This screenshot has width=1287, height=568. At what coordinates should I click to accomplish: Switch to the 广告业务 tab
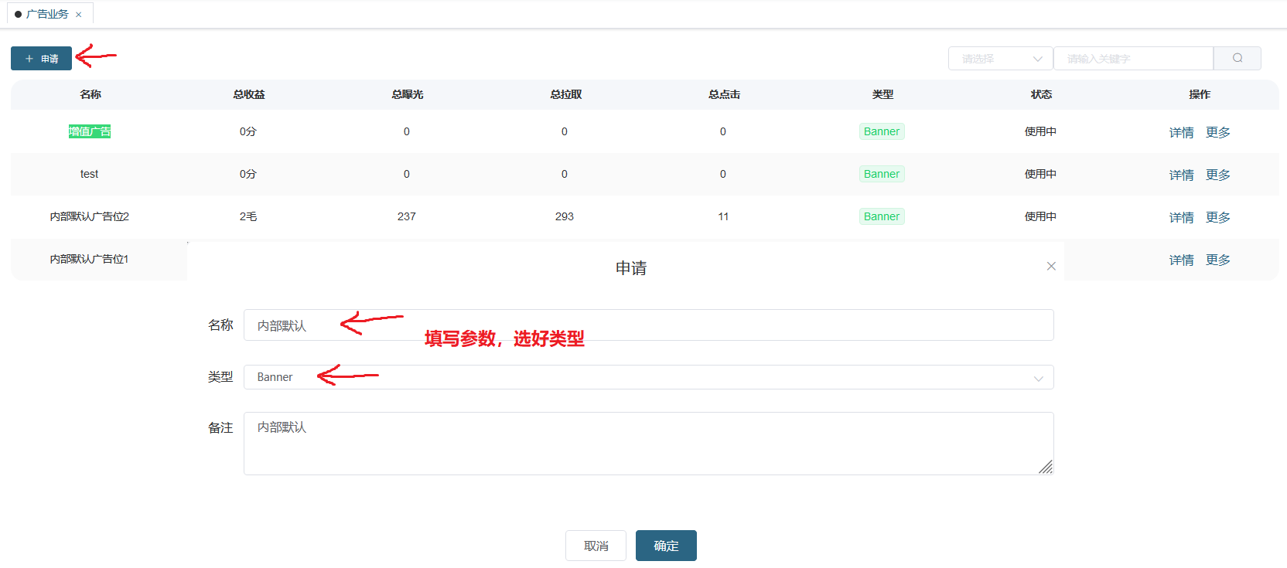click(46, 14)
